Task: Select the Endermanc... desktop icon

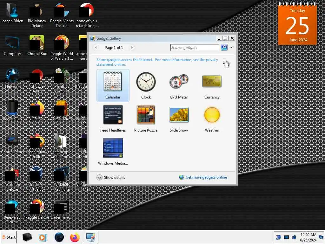Action: click(x=62, y=209)
